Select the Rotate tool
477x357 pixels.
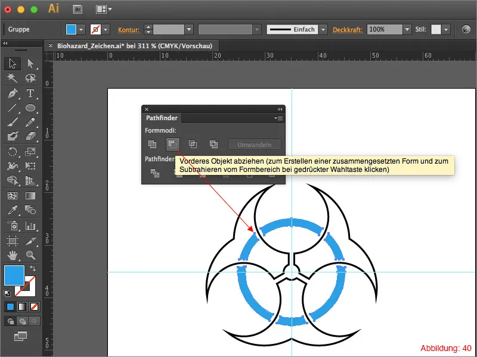pyautogui.click(x=13, y=152)
